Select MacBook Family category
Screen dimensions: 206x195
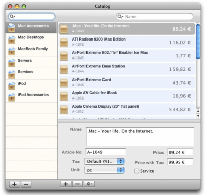click(x=31, y=51)
